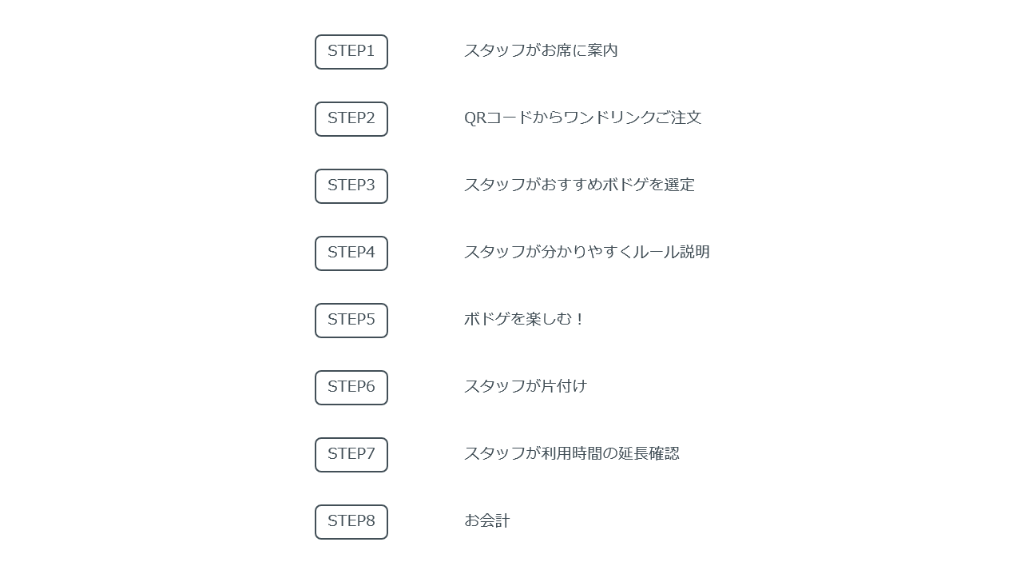Select text スタッフが片付け

click(x=526, y=386)
